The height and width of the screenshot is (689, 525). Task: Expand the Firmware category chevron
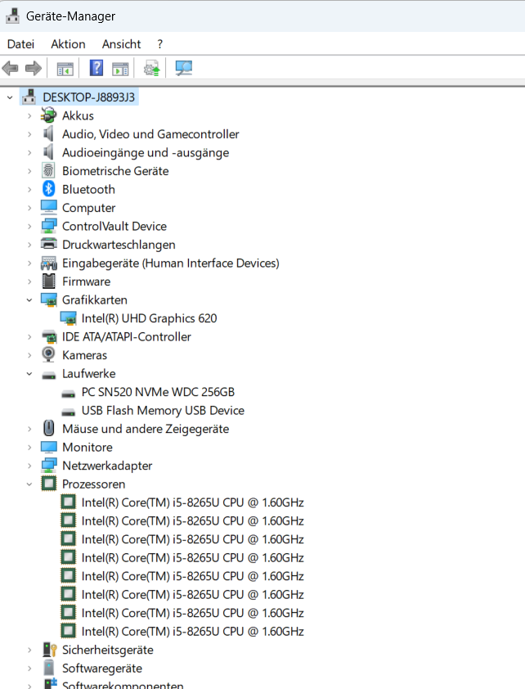29,281
